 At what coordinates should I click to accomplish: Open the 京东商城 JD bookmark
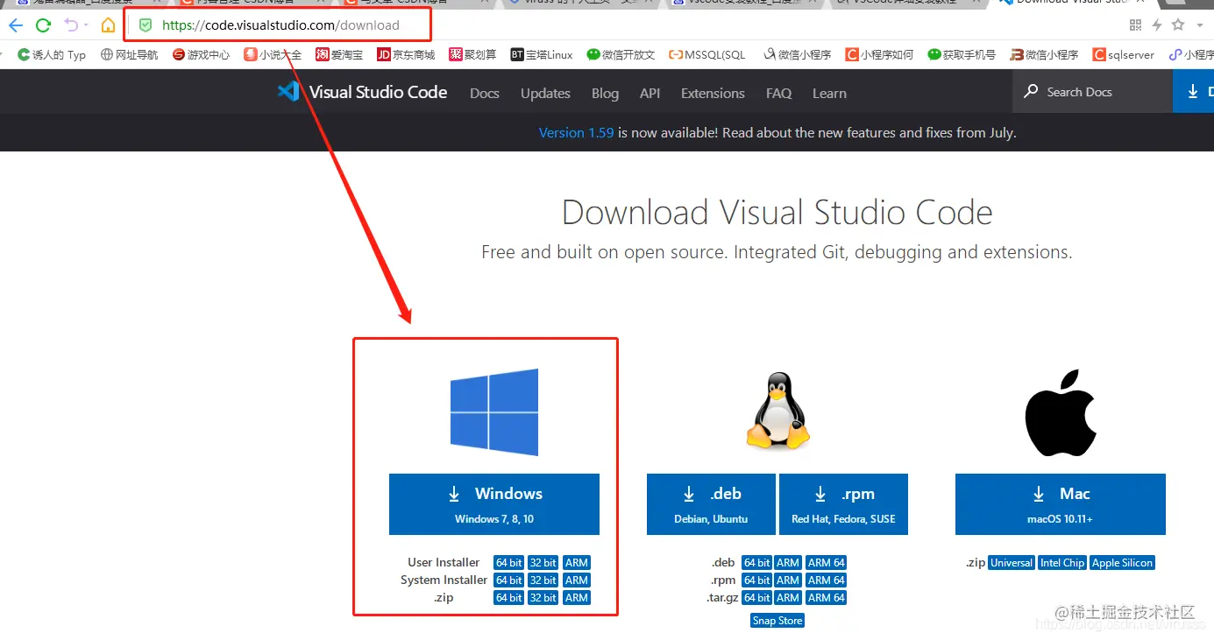coord(406,54)
